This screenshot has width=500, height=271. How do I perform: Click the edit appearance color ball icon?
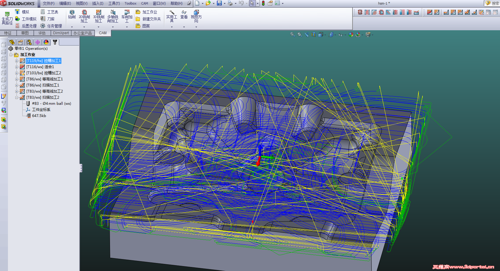pyautogui.click(x=351, y=35)
